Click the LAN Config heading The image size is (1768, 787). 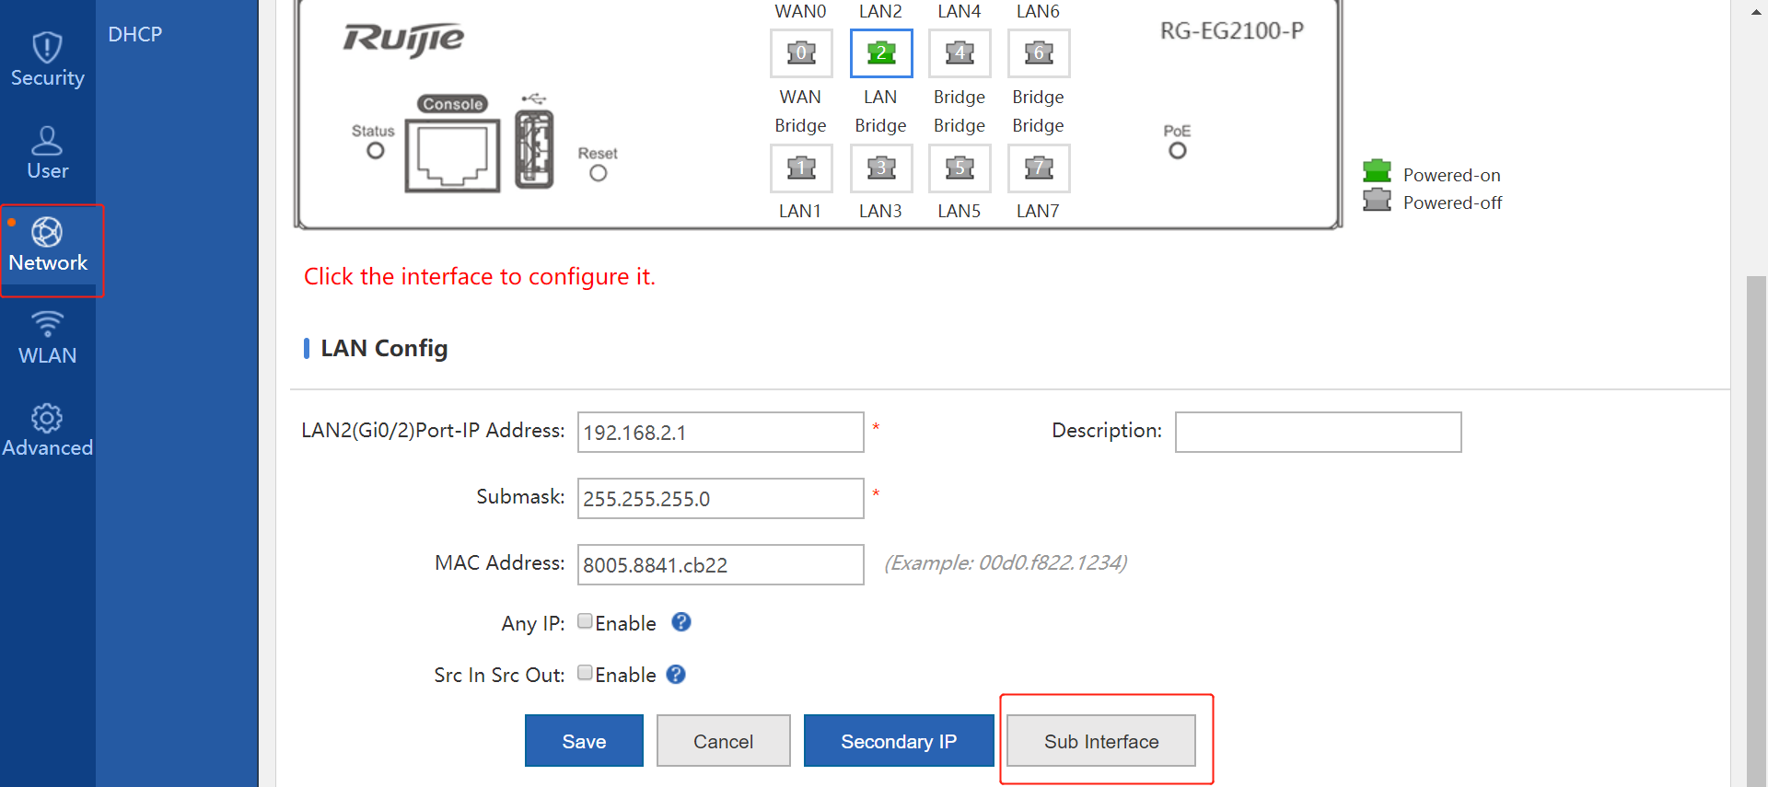point(384,348)
